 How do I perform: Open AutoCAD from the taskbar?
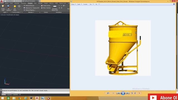[x=37, y=98]
